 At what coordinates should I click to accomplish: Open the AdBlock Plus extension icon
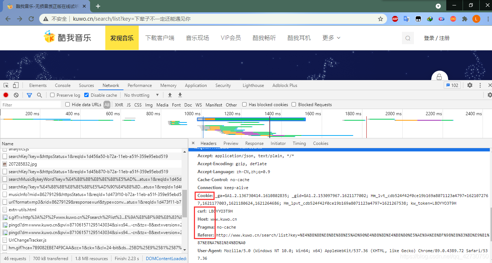(395, 19)
